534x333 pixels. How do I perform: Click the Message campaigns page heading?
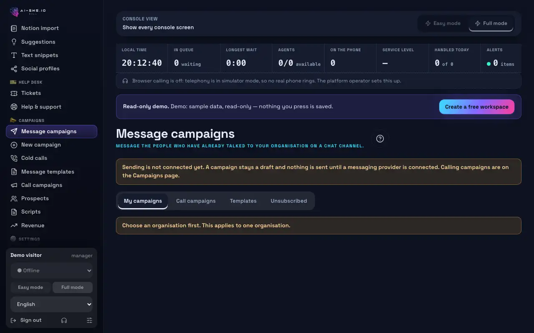[x=175, y=134]
